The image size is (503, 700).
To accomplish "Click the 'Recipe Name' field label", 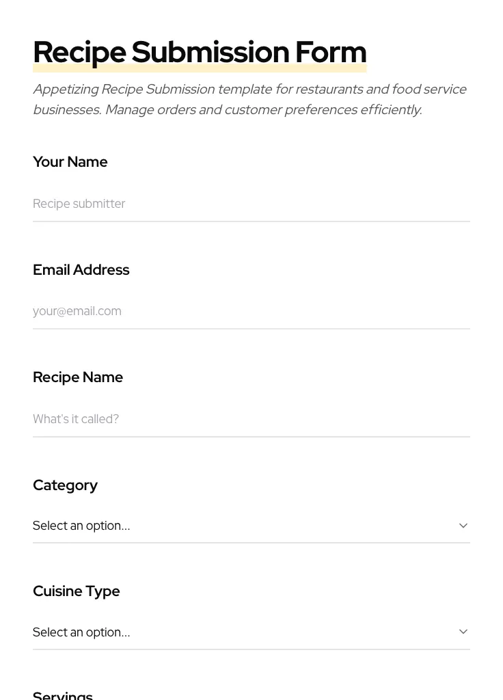I will click(x=78, y=377).
